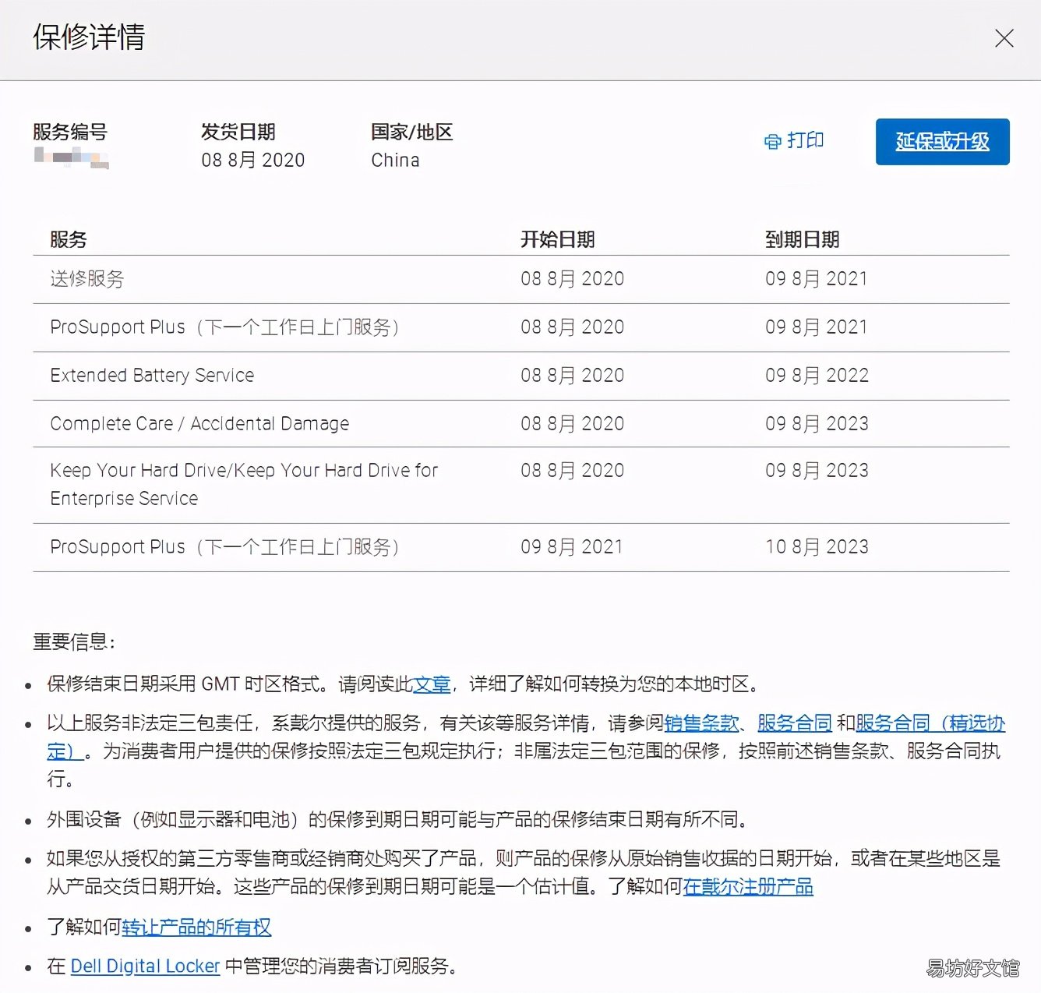Image resolution: width=1041 pixels, height=993 pixels.
Task: Click the 服务编号 label
Action: point(70,132)
